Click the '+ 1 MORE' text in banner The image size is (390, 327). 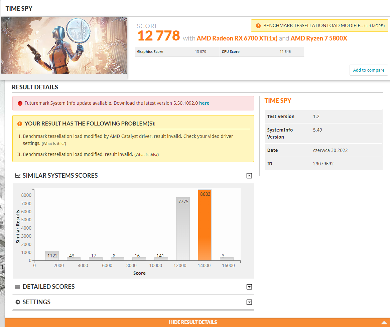pos(374,26)
